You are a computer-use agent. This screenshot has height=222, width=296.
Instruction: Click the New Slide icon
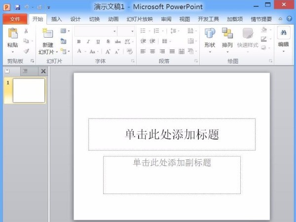click(x=47, y=33)
